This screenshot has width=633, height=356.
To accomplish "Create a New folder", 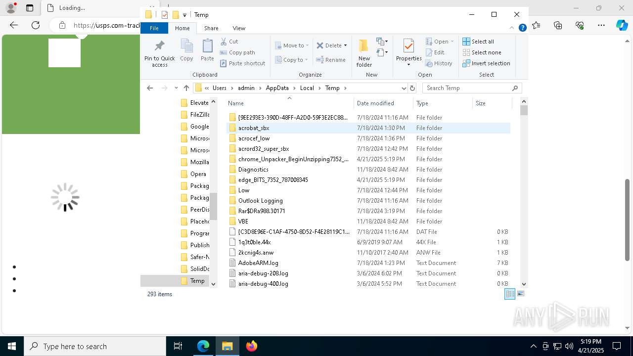I will [364, 53].
